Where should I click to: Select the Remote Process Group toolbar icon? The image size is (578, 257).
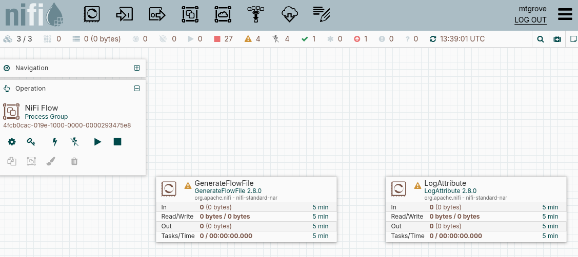click(223, 15)
